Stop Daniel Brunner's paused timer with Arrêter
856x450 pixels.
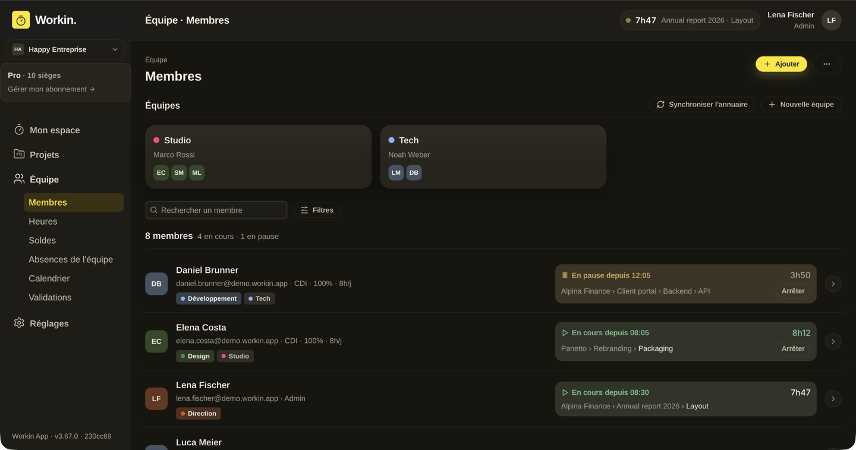coord(793,291)
